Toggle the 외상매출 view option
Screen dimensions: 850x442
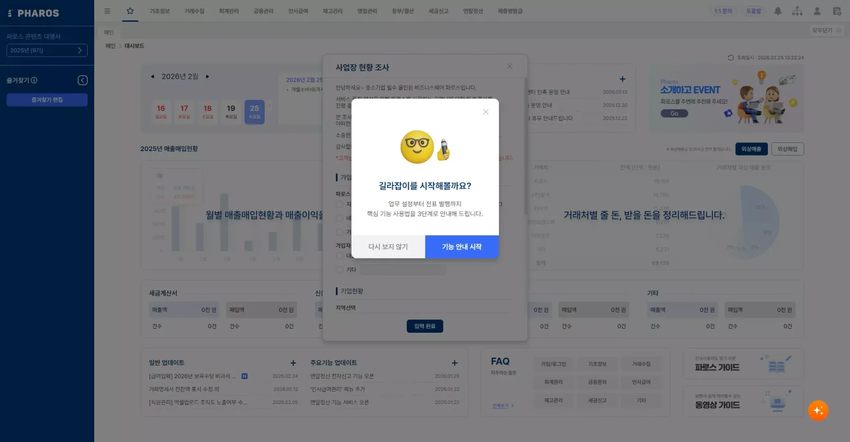coord(751,149)
